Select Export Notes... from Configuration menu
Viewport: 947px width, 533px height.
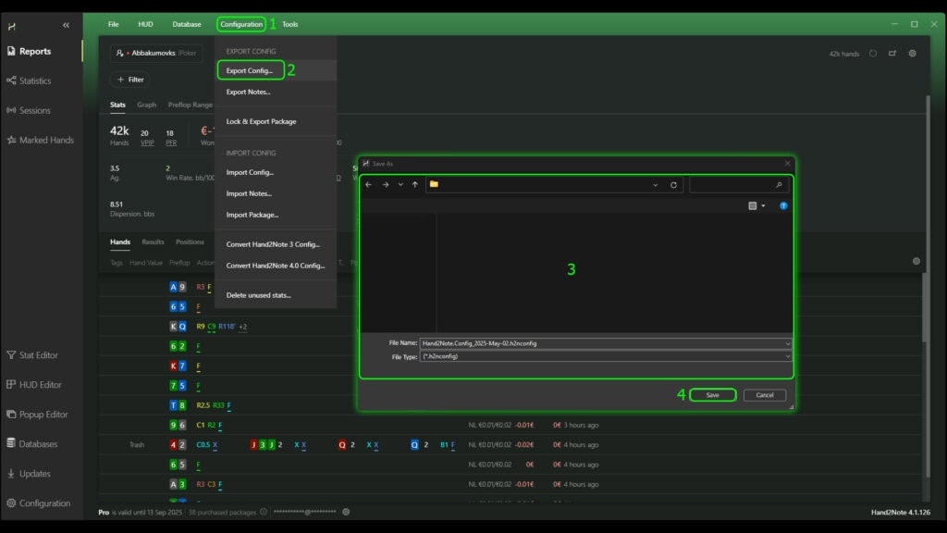[248, 92]
